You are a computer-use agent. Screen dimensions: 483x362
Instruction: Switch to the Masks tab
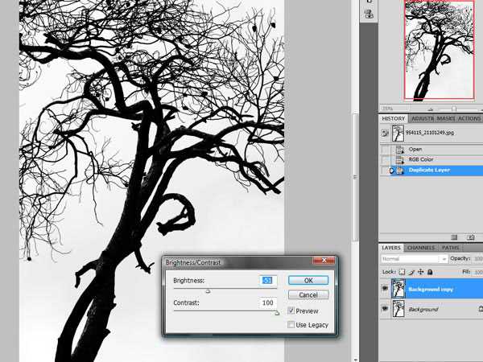tap(446, 118)
